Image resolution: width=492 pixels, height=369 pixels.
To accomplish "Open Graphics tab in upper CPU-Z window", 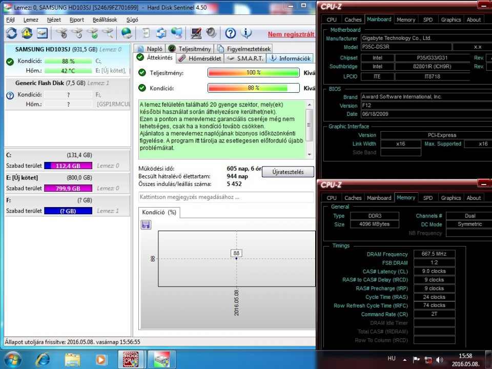I will pos(450,20).
